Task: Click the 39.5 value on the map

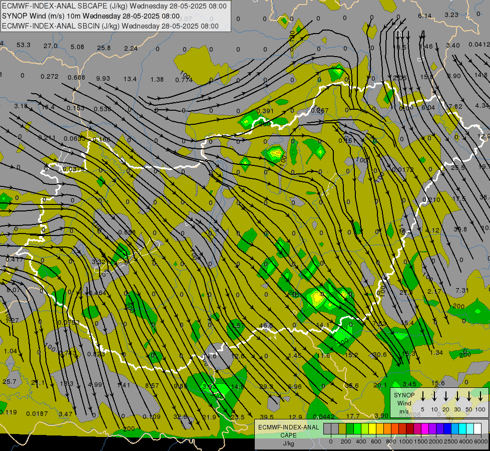Action: 267,417
